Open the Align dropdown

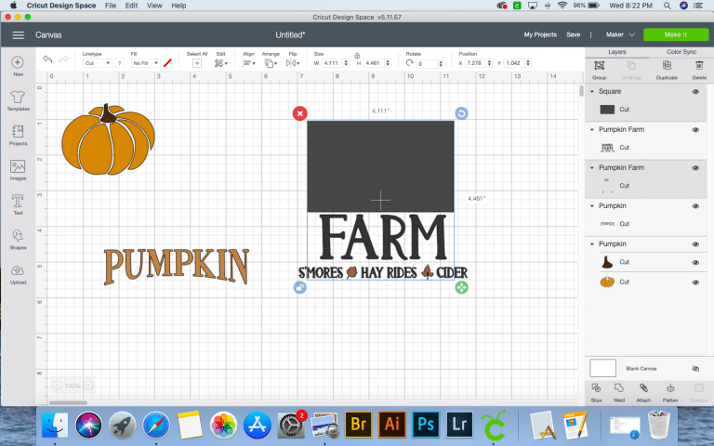248,63
